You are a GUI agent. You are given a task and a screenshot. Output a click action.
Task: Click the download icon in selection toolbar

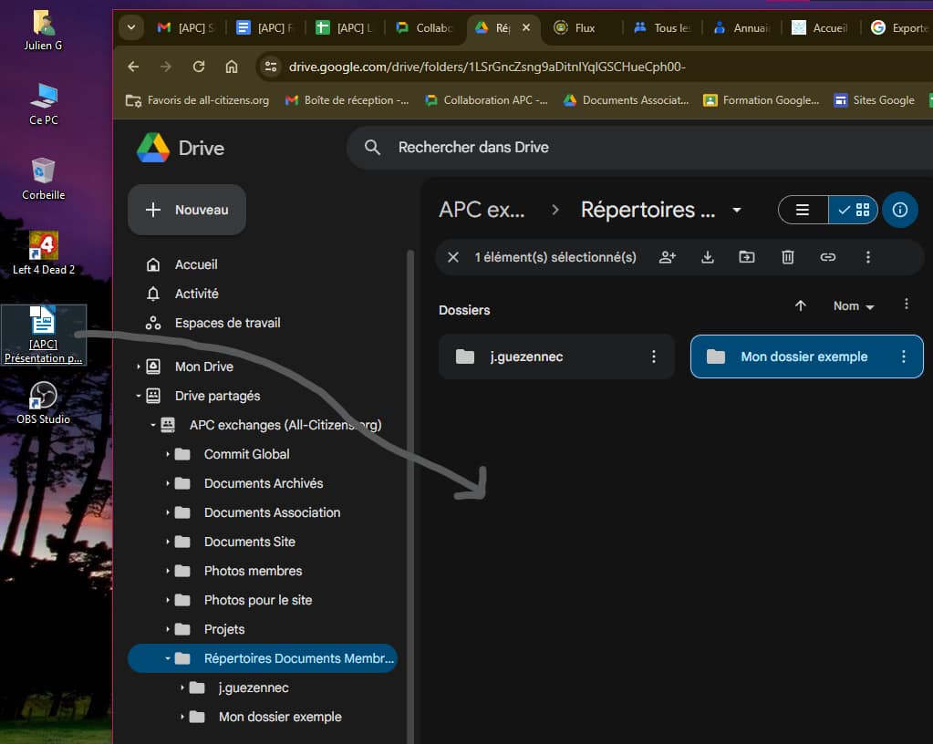click(708, 257)
